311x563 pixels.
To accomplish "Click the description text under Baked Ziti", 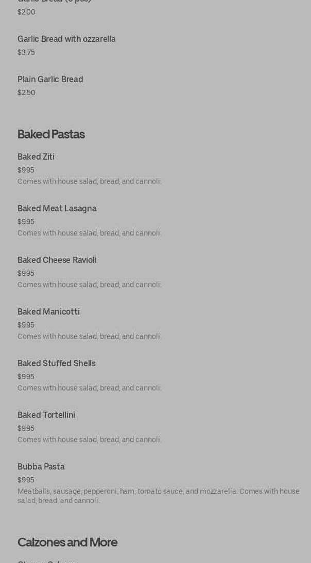I will click(90, 181).
